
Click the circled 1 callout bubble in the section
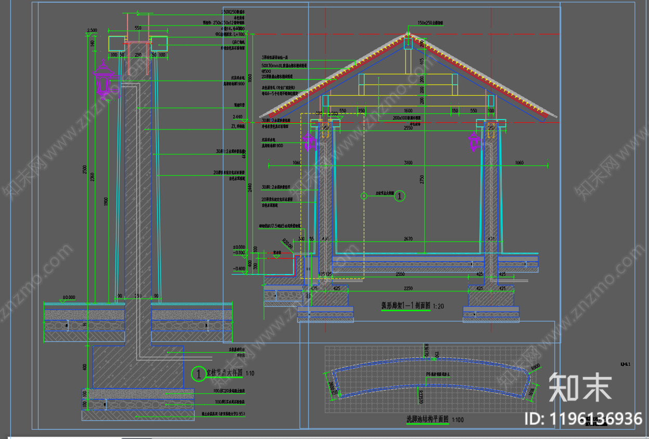click(x=400, y=196)
